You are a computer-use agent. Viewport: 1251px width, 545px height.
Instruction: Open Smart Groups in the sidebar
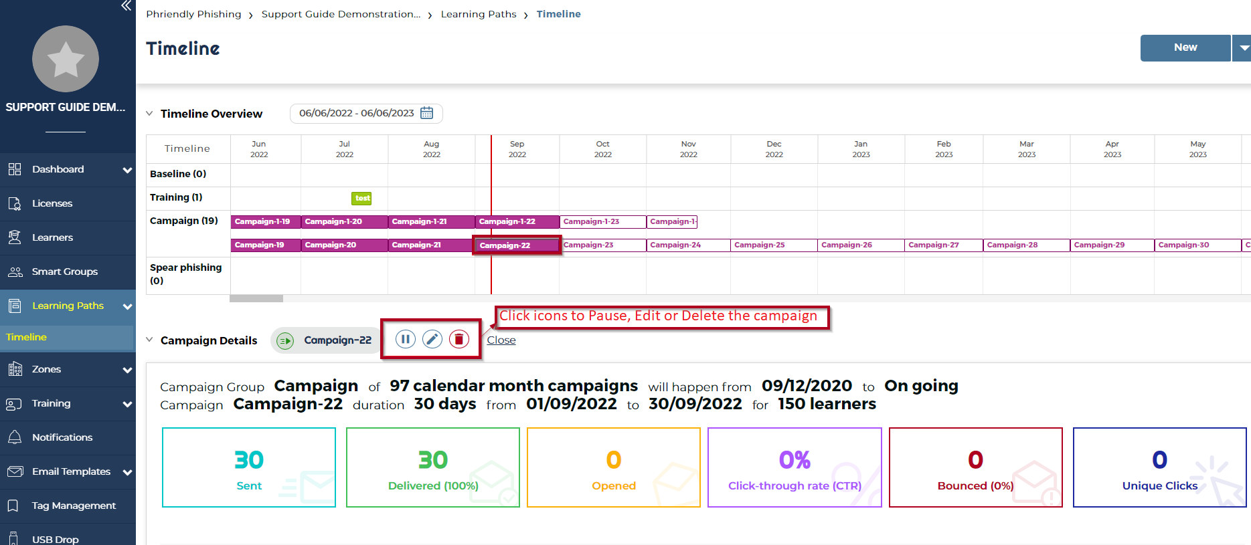click(x=65, y=271)
